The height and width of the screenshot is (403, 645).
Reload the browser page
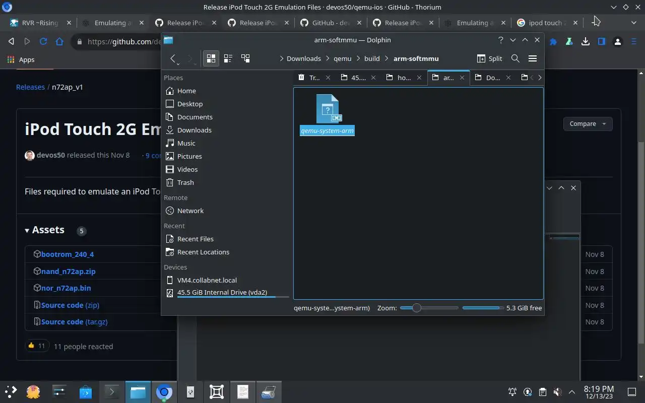(43, 41)
